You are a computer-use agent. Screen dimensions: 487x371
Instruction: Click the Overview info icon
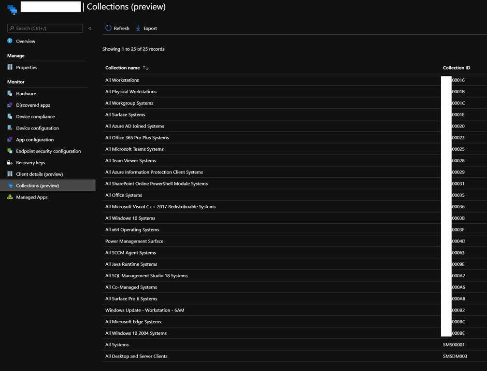click(10, 41)
